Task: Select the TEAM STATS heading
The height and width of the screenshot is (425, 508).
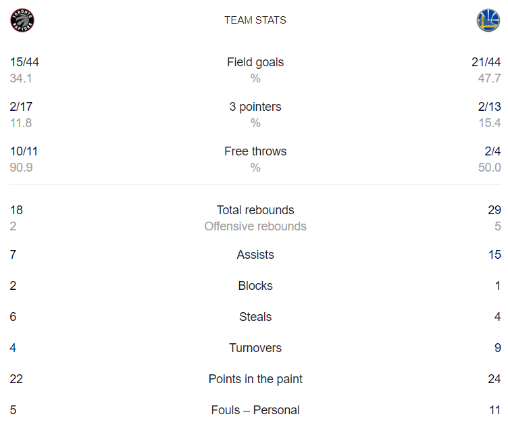Action: coord(255,20)
